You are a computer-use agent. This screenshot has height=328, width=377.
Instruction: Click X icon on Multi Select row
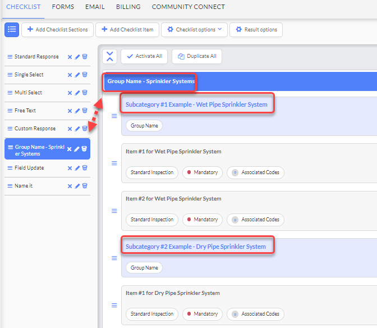70,93
